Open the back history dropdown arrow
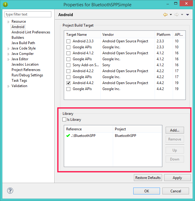 [x=171, y=15]
